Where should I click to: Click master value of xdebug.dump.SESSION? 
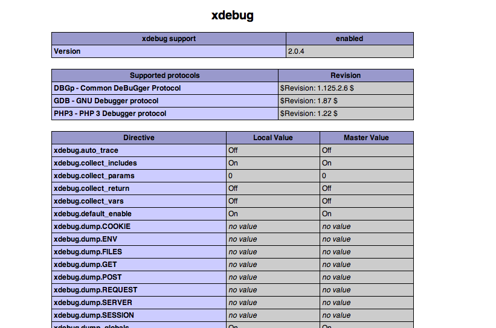(x=367, y=315)
